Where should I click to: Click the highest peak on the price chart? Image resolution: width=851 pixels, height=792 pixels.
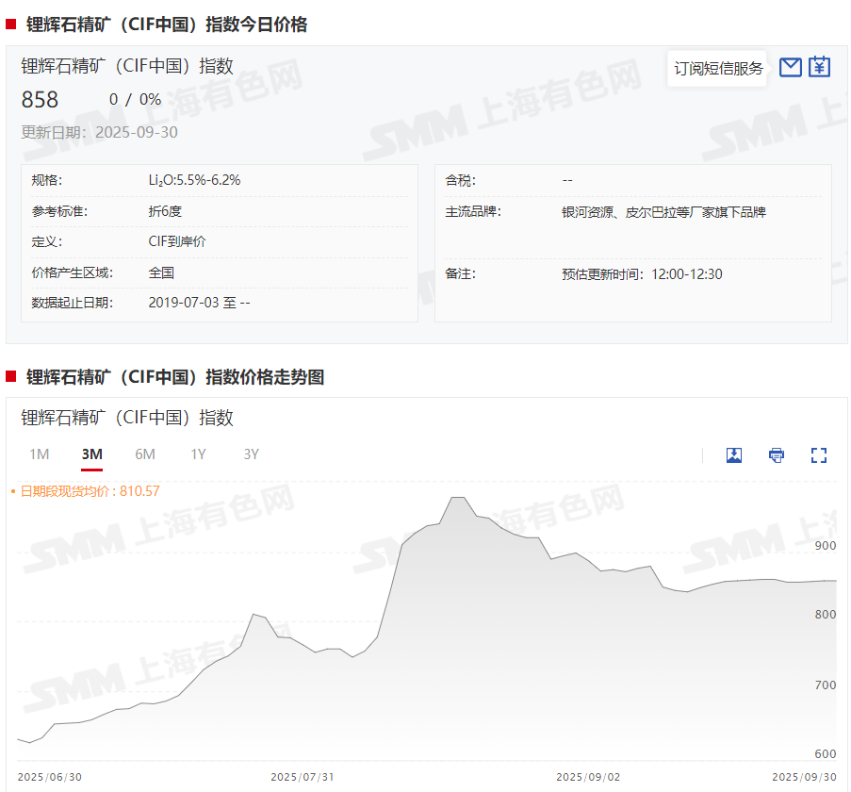pos(457,497)
